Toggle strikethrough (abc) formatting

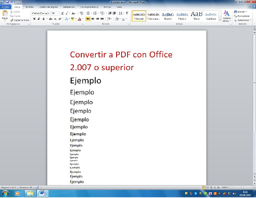(x=50, y=19)
